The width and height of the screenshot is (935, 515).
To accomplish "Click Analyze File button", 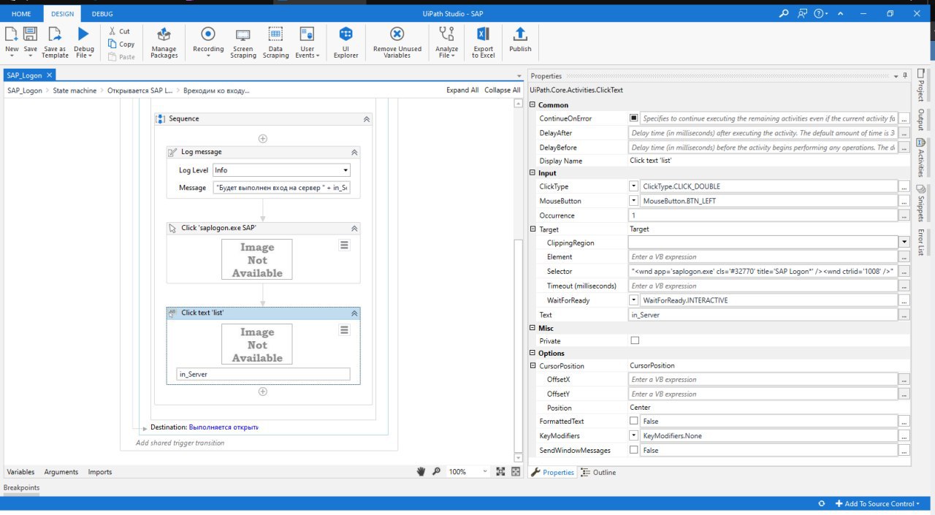I will point(446,42).
